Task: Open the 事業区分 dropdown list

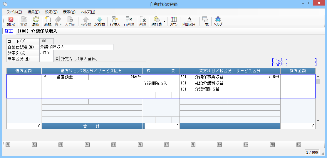Action: [57, 59]
